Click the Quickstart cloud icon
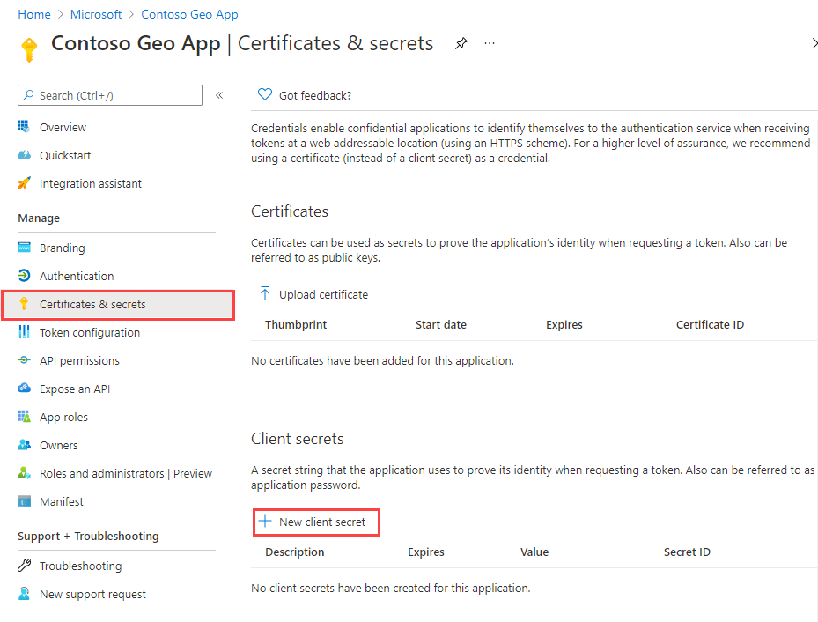The width and height of the screenshot is (818, 622). 25,155
